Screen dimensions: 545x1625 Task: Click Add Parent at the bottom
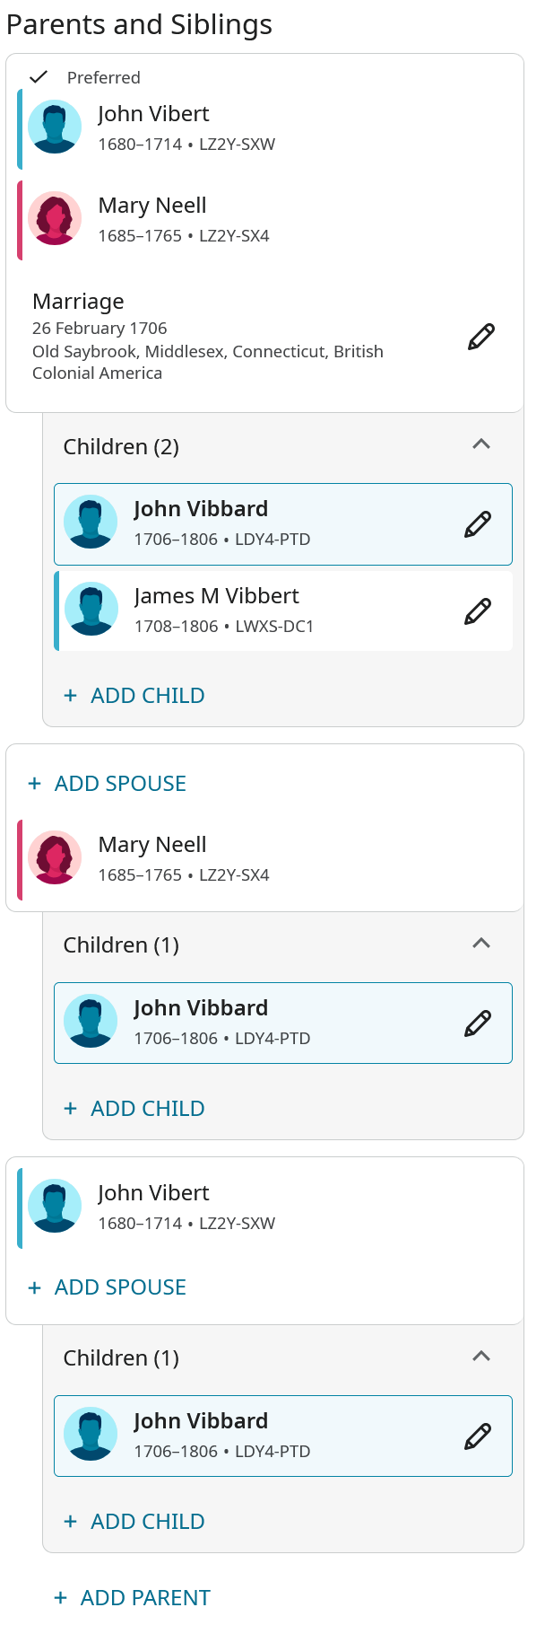(x=144, y=1597)
